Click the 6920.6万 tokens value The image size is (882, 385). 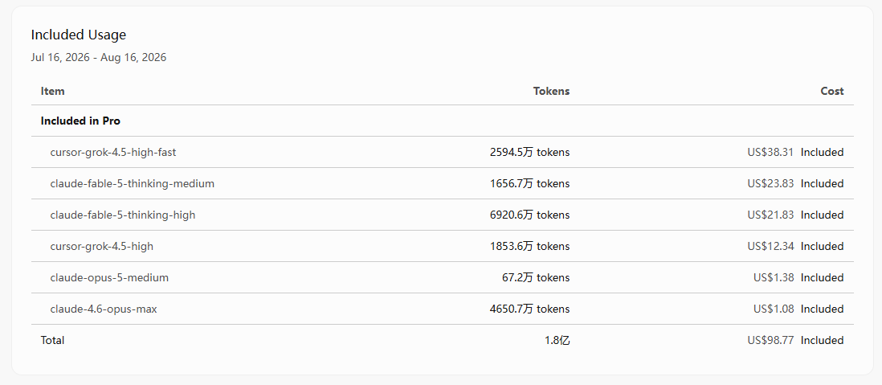click(x=530, y=215)
